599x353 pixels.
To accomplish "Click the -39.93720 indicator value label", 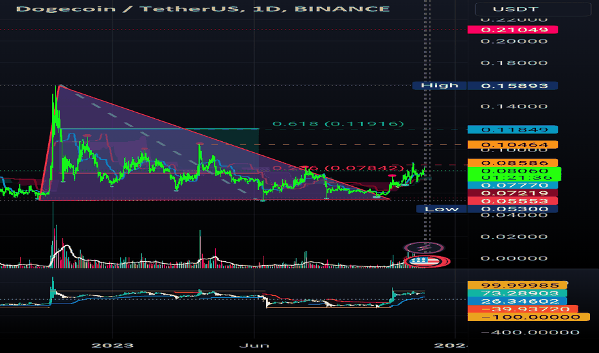I will pos(523,309).
